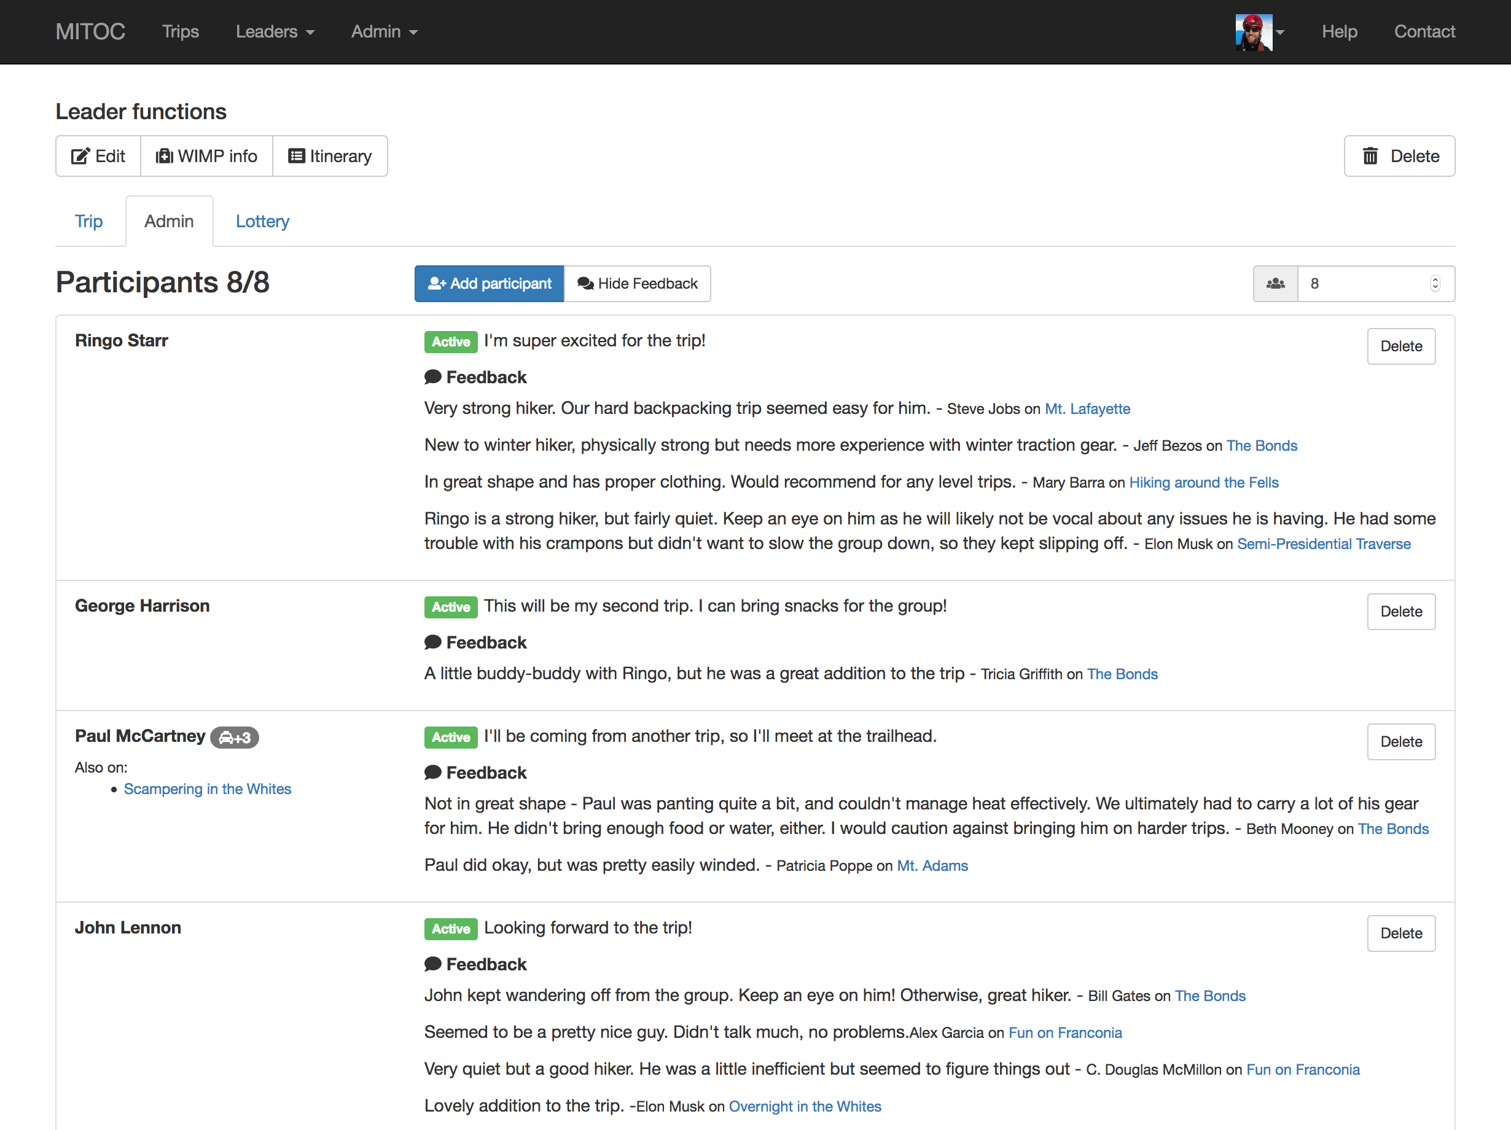Delete the trip with trash button
Image resolution: width=1511 pixels, height=1130 pixels.
click(x=1399, y=155)
